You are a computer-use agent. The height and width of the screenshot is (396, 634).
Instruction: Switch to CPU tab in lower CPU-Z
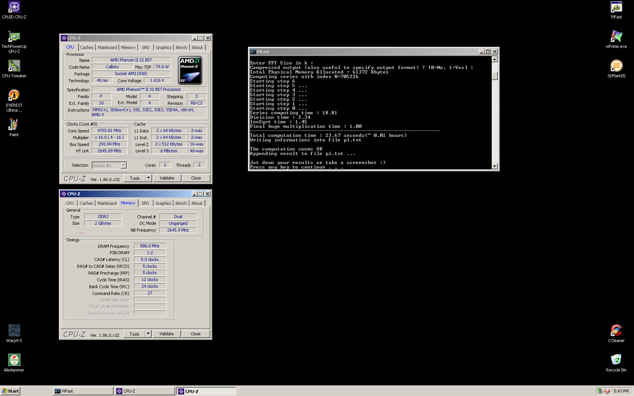point(70,203)
